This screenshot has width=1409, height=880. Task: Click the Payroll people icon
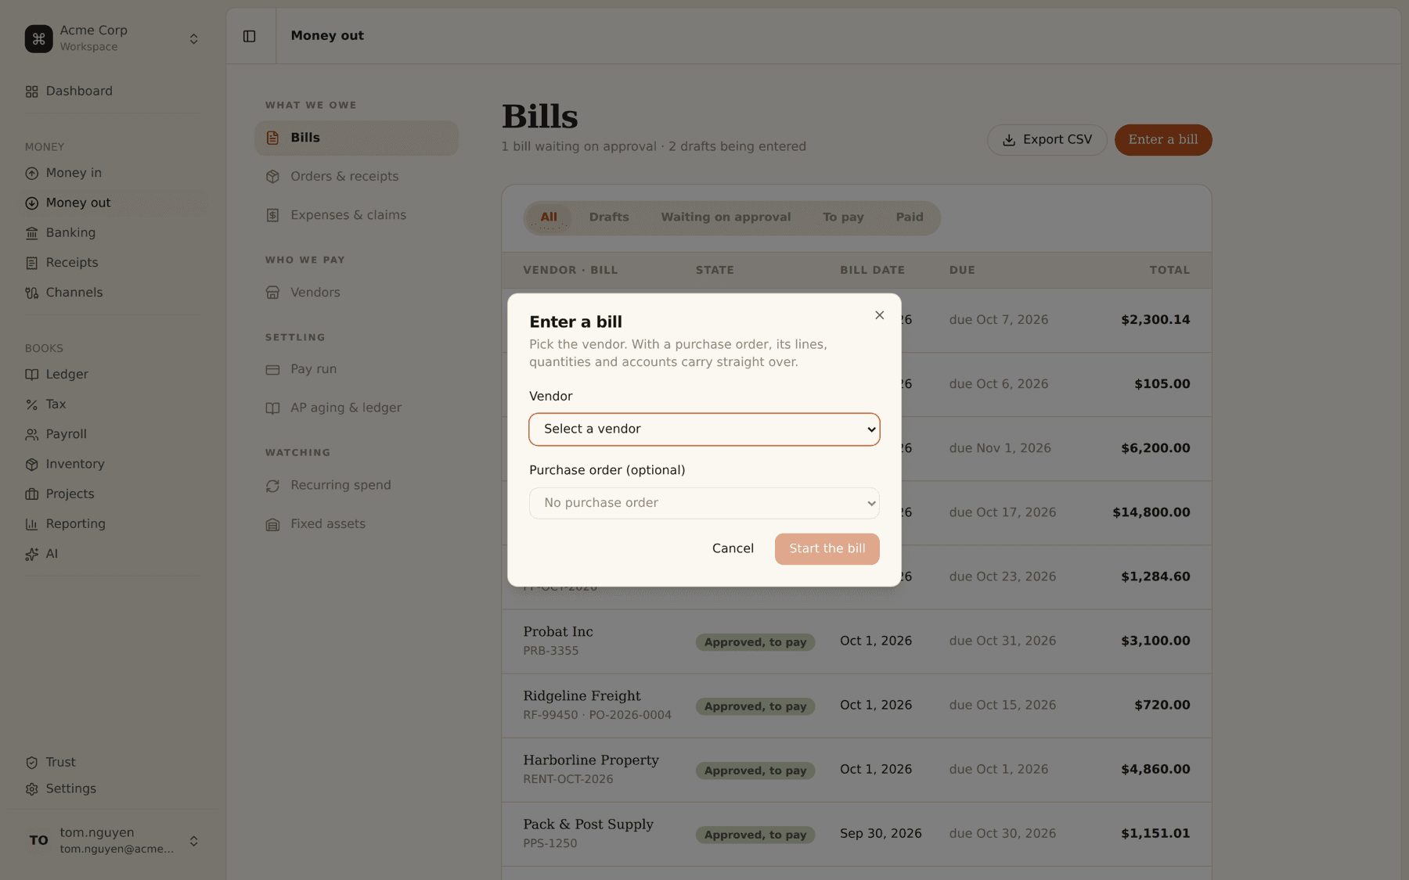(31, 434)
